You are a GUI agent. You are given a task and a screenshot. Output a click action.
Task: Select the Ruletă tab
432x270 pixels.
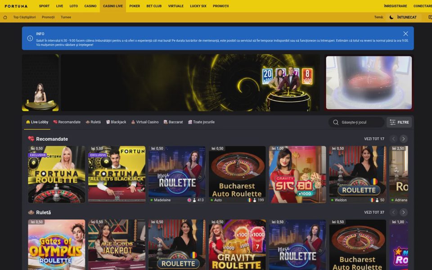pyautogui.click(x=93, y=122)
